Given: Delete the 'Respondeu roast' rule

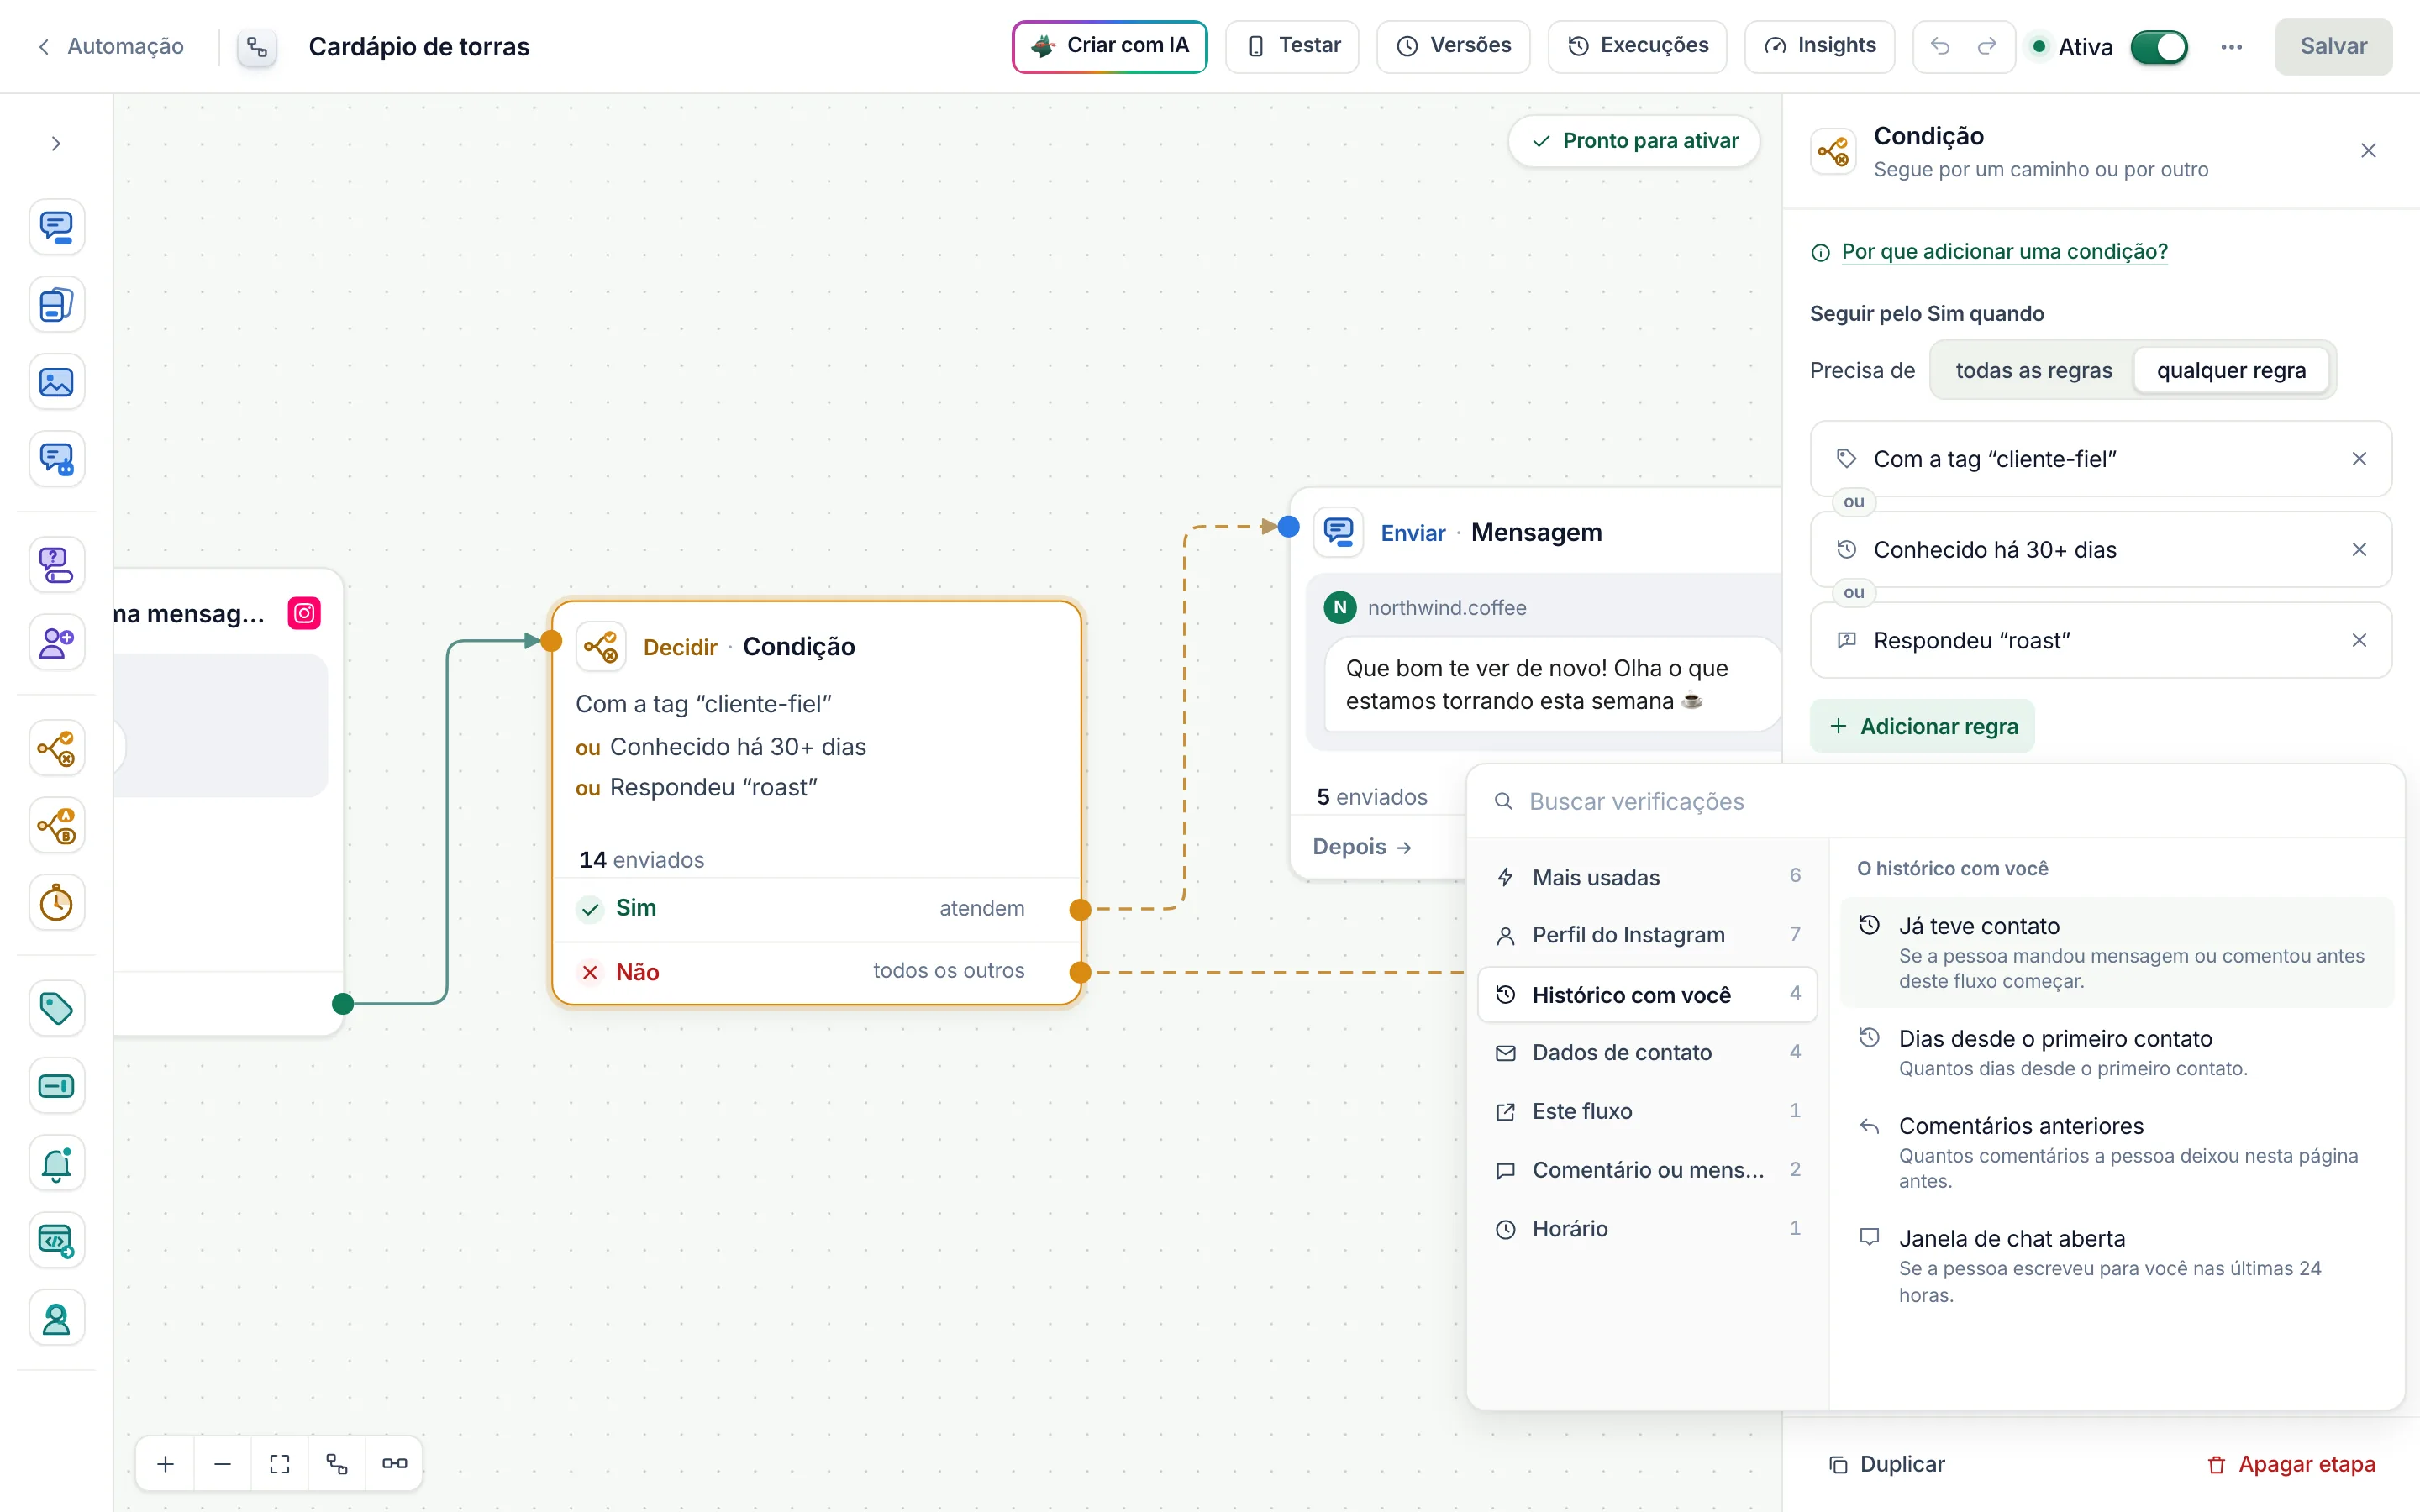Looking at the screenshot, I should pyautogui.click(x=2359, y=640).
